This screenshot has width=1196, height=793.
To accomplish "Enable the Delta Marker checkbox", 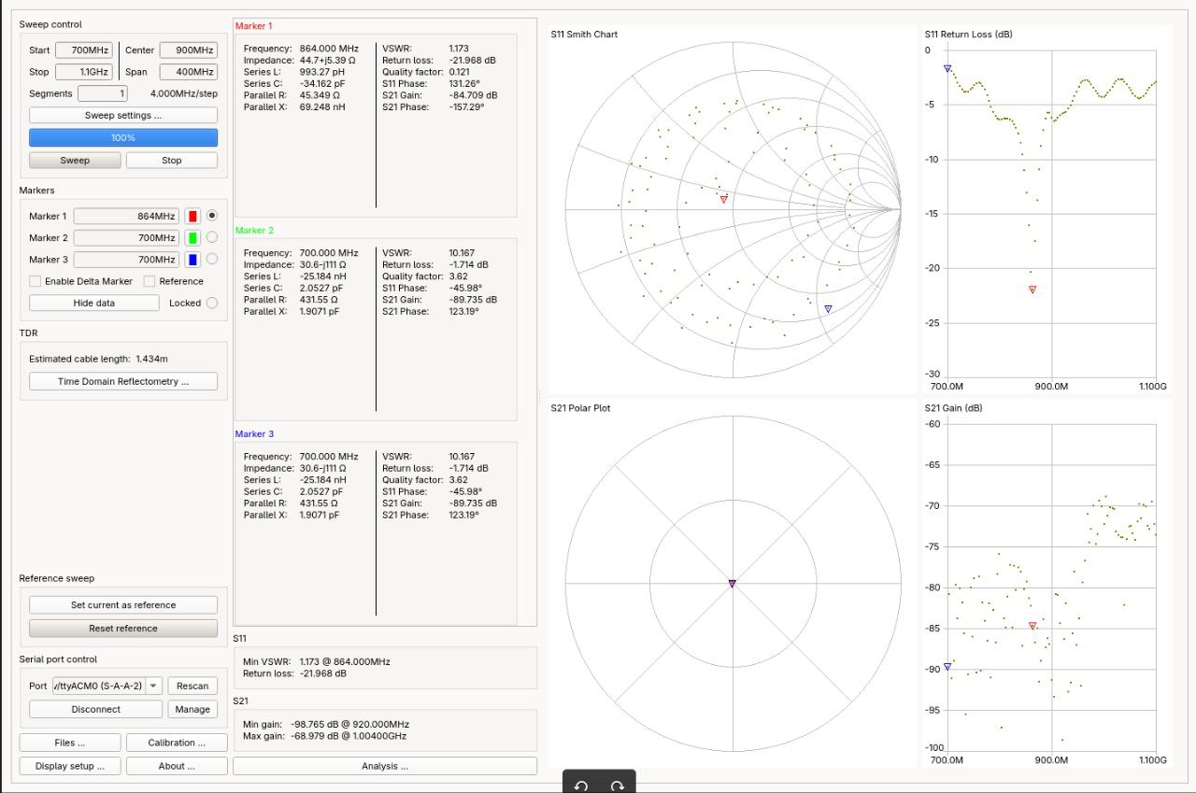I will (x=36, y=281).
